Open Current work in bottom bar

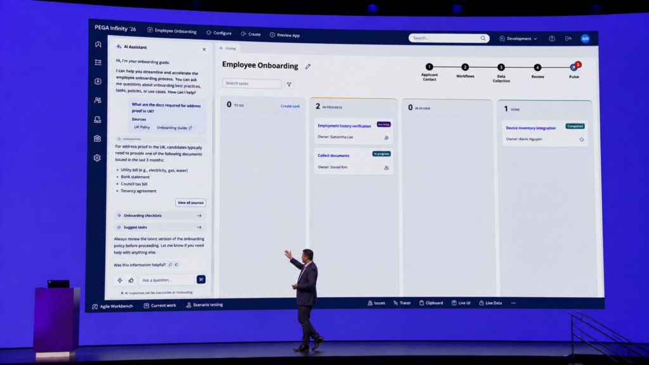(x=160, y=305)
